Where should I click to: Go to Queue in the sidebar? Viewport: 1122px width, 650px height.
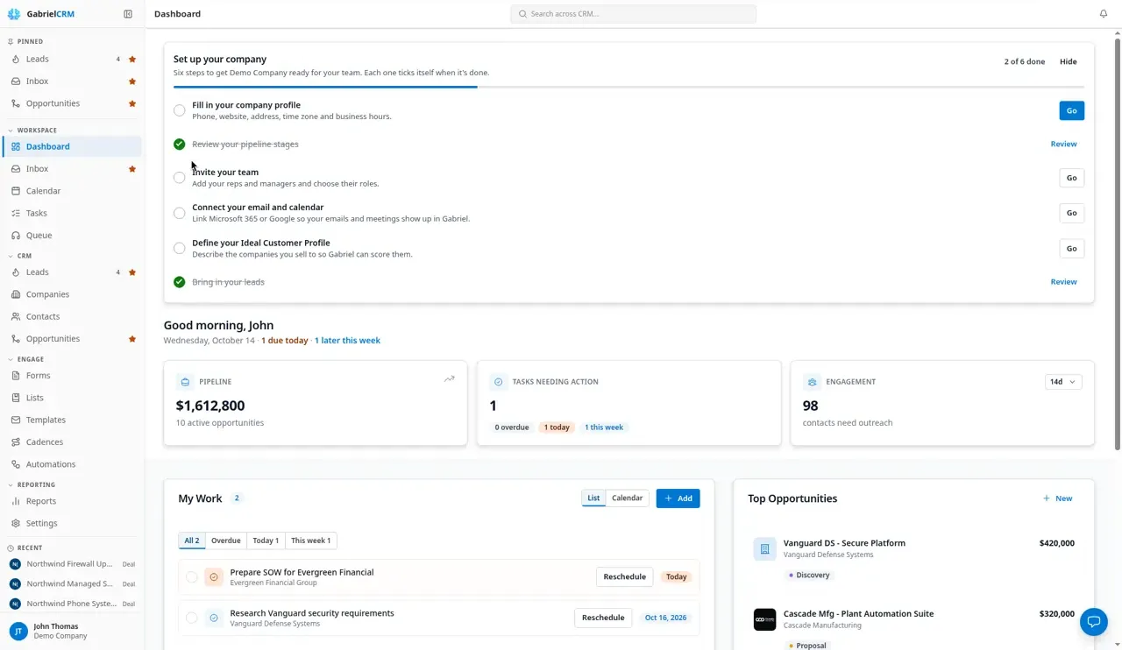click(70, 235)
